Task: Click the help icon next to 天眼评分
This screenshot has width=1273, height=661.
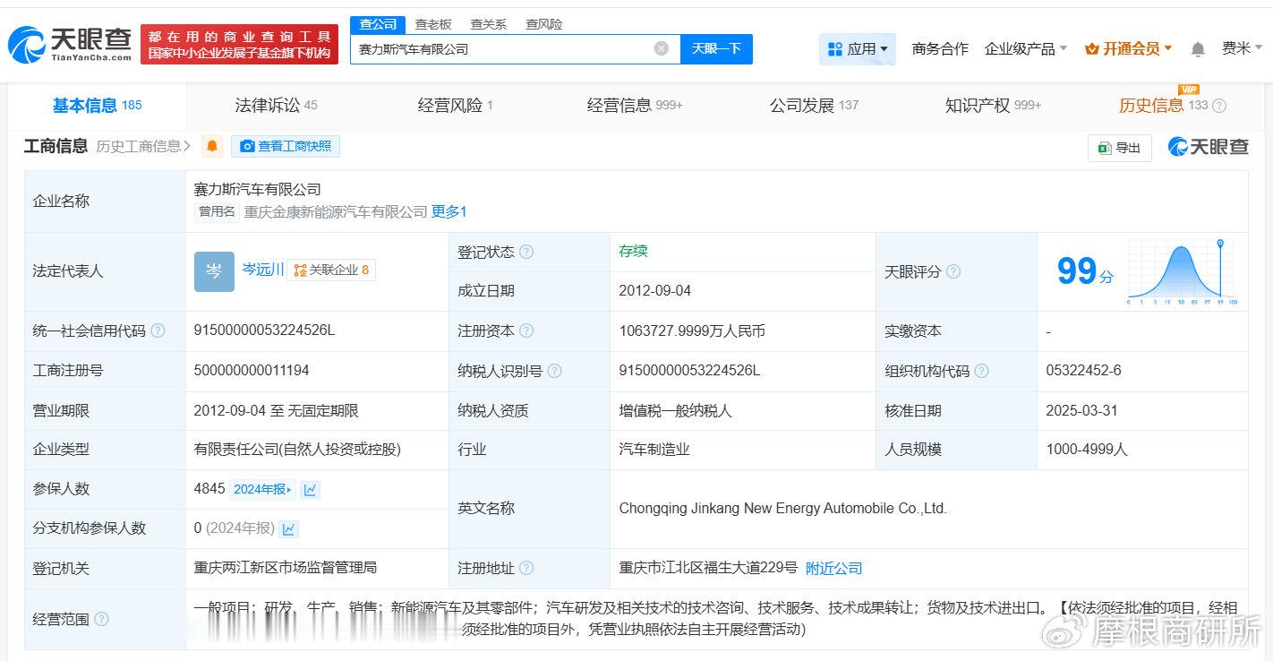Action: pyautogui.click(x=953, y=271)
